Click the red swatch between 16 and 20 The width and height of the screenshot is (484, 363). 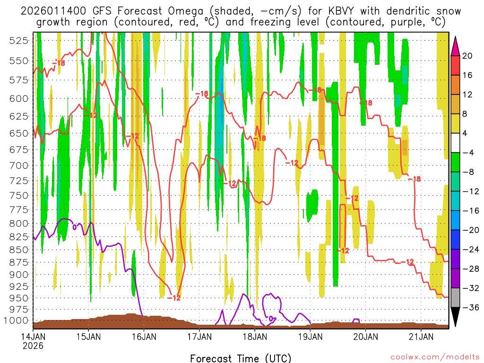click(x=455, y=65)
